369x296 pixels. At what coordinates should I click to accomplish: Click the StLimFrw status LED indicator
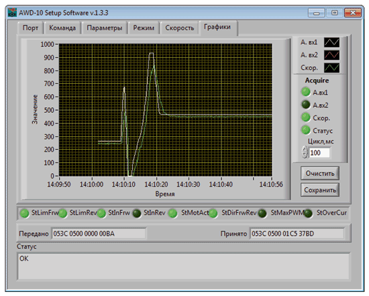tap(24, 213)
